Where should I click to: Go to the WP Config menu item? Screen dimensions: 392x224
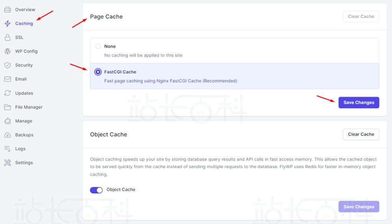pos(26,51)
